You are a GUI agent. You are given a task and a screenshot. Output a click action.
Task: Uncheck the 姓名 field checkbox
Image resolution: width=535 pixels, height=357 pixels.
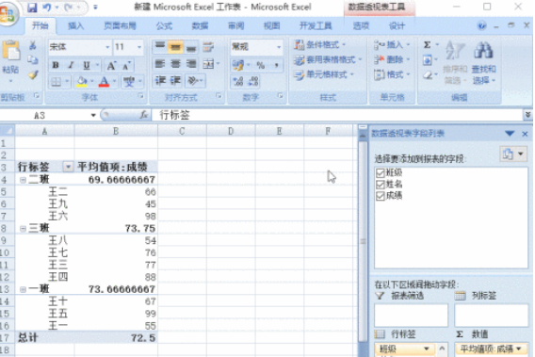380,185
